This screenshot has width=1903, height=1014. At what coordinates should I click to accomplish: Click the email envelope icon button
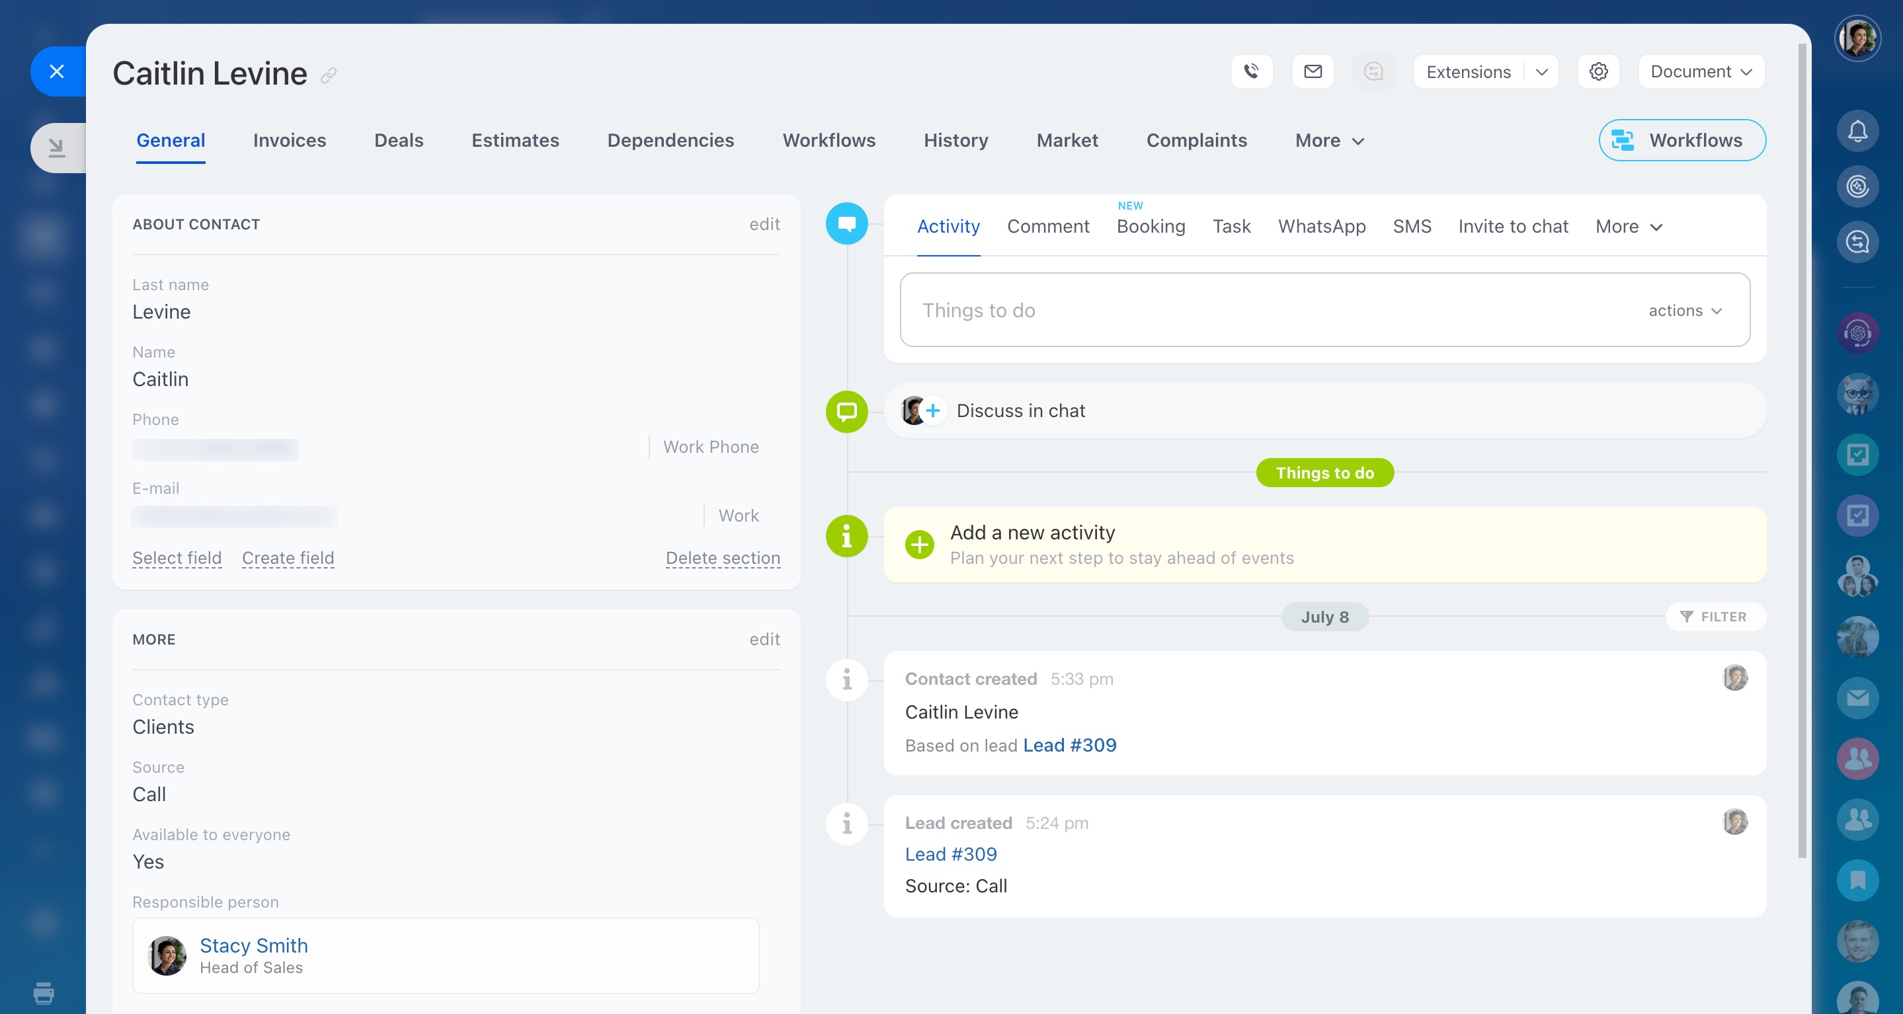point(1312,71)
